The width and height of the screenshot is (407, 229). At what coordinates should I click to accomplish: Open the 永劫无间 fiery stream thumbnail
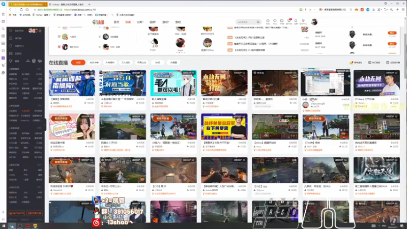click(x=224, y=83)
